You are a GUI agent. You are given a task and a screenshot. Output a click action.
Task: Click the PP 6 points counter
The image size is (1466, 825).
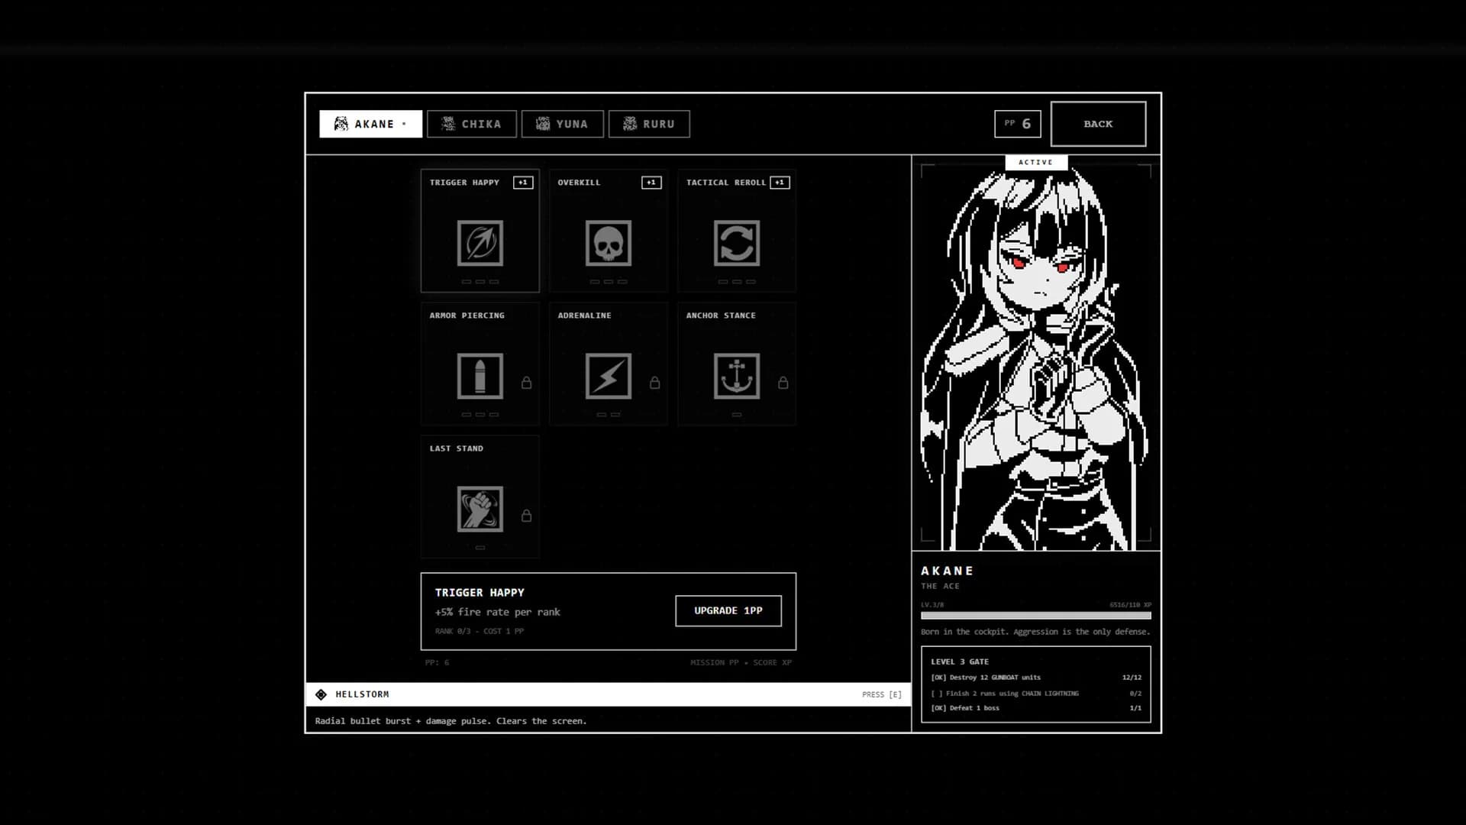coord(1018,124)
